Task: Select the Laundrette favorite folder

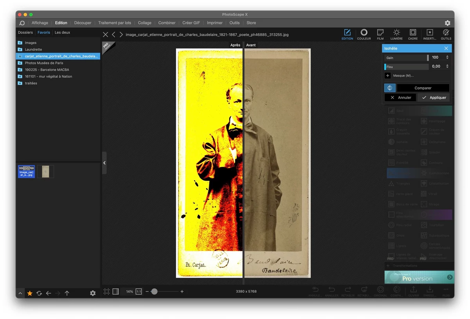Action: click(58, 50)
